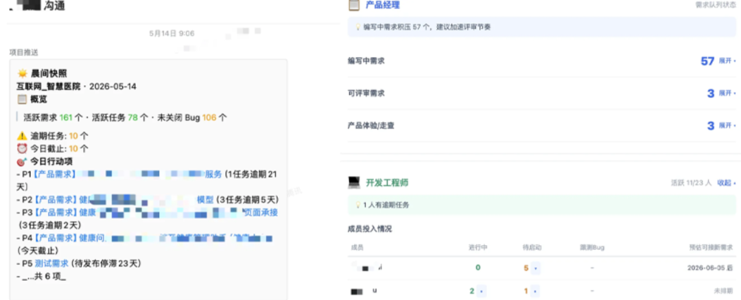This screenshot has height=300, width=741.
Task: Open the P5 测试需求 link
Action: [52, 263]
